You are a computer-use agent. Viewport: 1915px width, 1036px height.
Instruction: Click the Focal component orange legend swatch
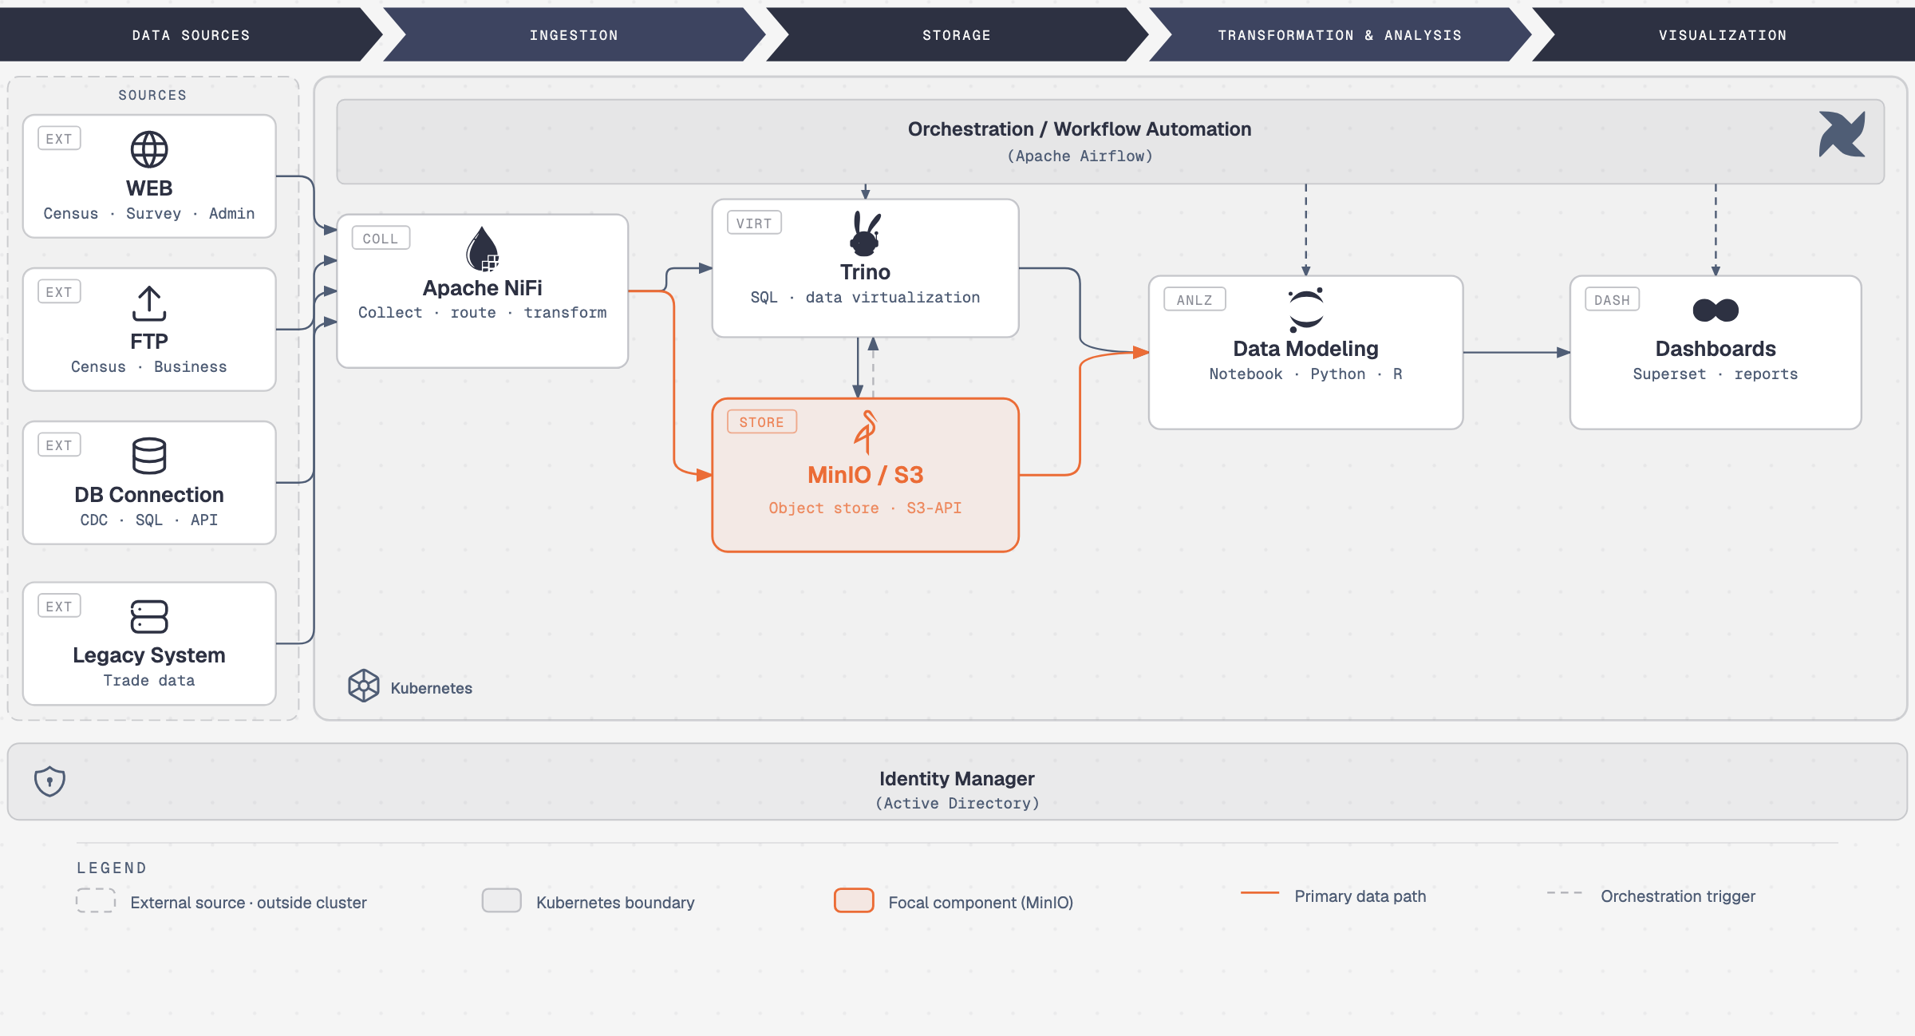click(854, 900)
